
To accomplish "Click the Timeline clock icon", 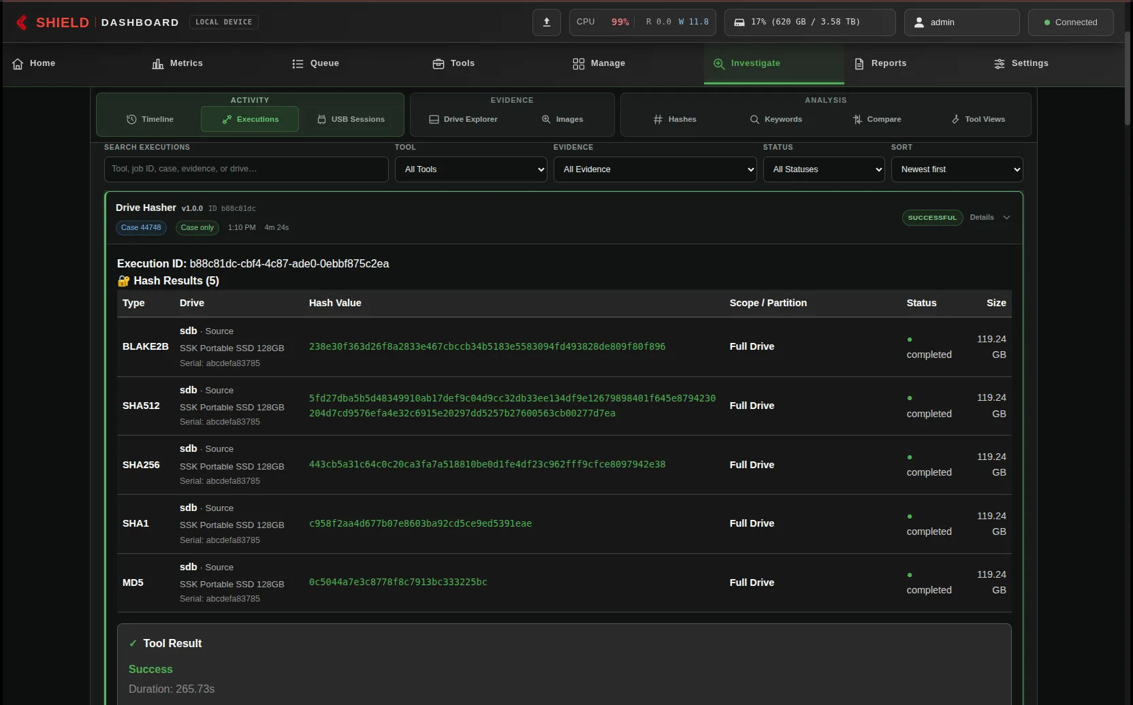I will point(131,119).
